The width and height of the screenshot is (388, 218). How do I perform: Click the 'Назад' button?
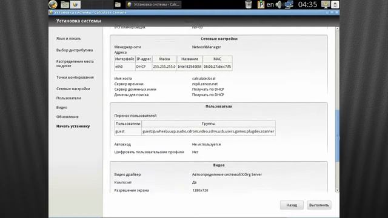point(292,205)
